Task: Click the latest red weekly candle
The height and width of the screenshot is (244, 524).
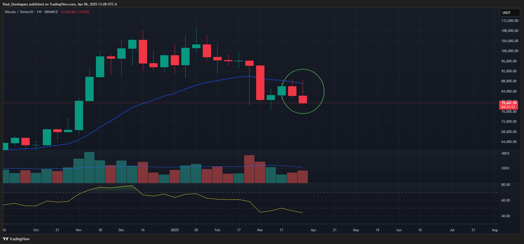Action: pyautogui.click(x=303, y=99)
